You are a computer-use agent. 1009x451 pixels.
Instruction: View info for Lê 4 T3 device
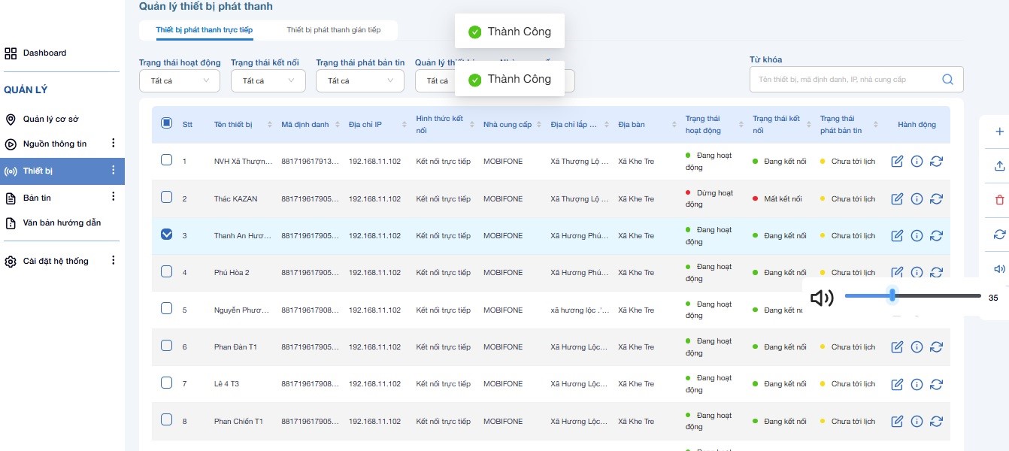tap(917, 384)
